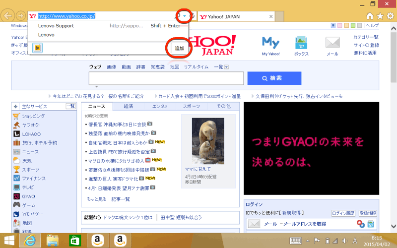Click the polar bear news thumbnail
This screenshot has height=248, width=397.
201,139
